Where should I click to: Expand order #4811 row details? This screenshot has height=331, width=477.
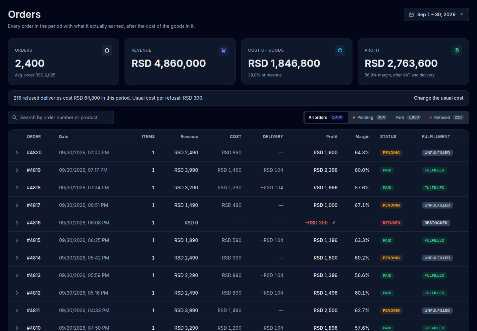[x=17, y=310]
